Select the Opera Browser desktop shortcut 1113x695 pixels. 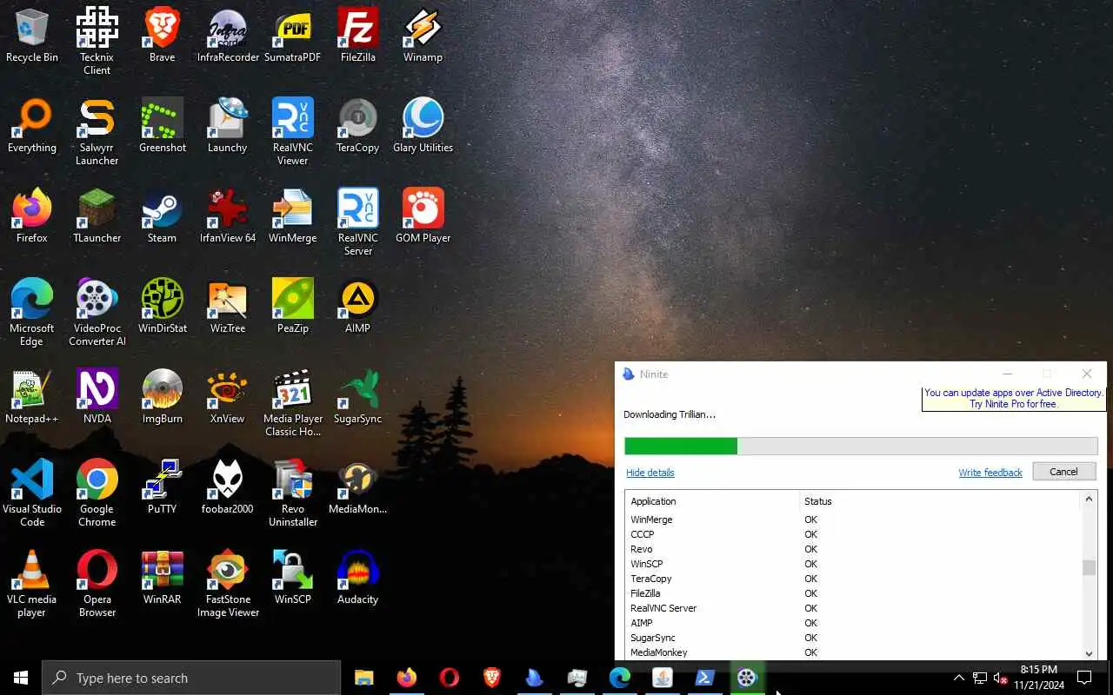97,583
